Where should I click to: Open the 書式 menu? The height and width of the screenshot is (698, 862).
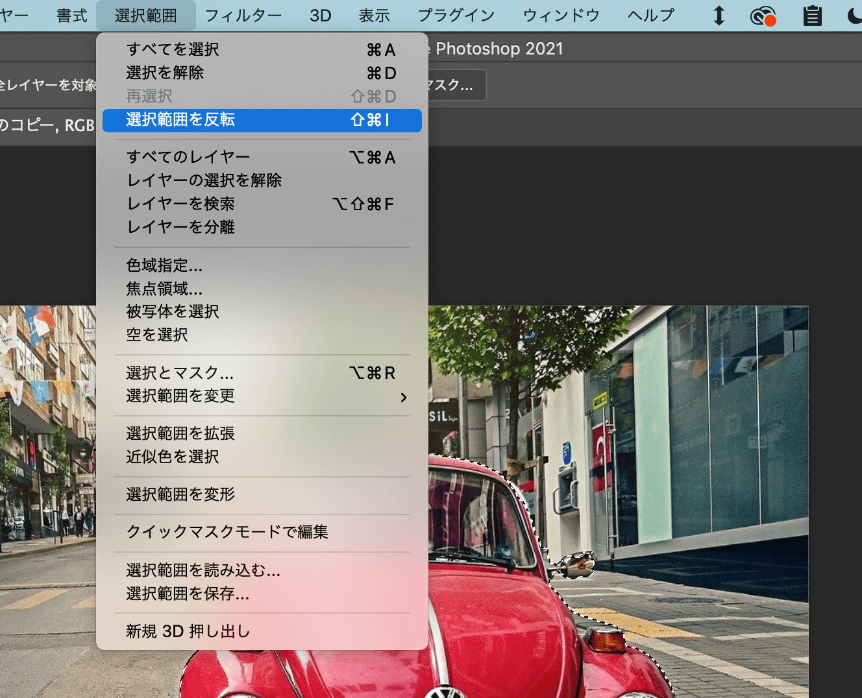click(x=72, y=16)
